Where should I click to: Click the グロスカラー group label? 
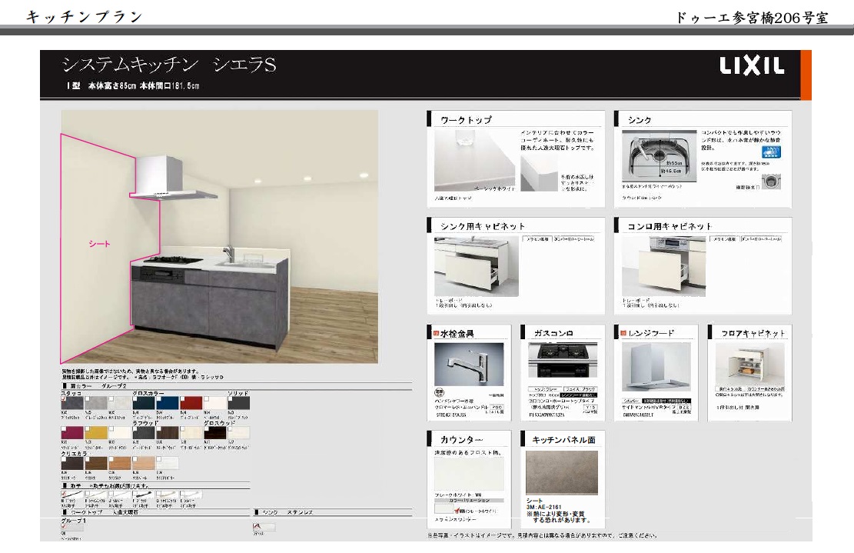(148, 393)
